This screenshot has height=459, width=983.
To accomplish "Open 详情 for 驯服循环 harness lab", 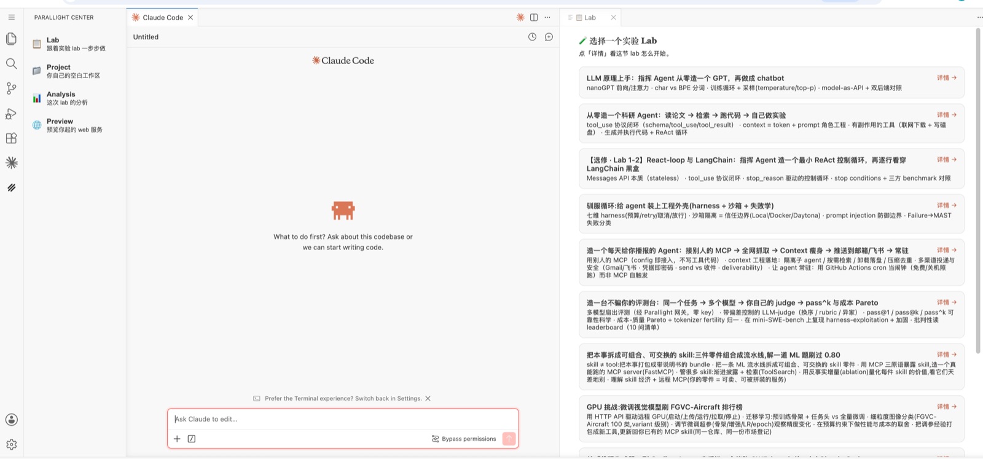I will point(946,205).
